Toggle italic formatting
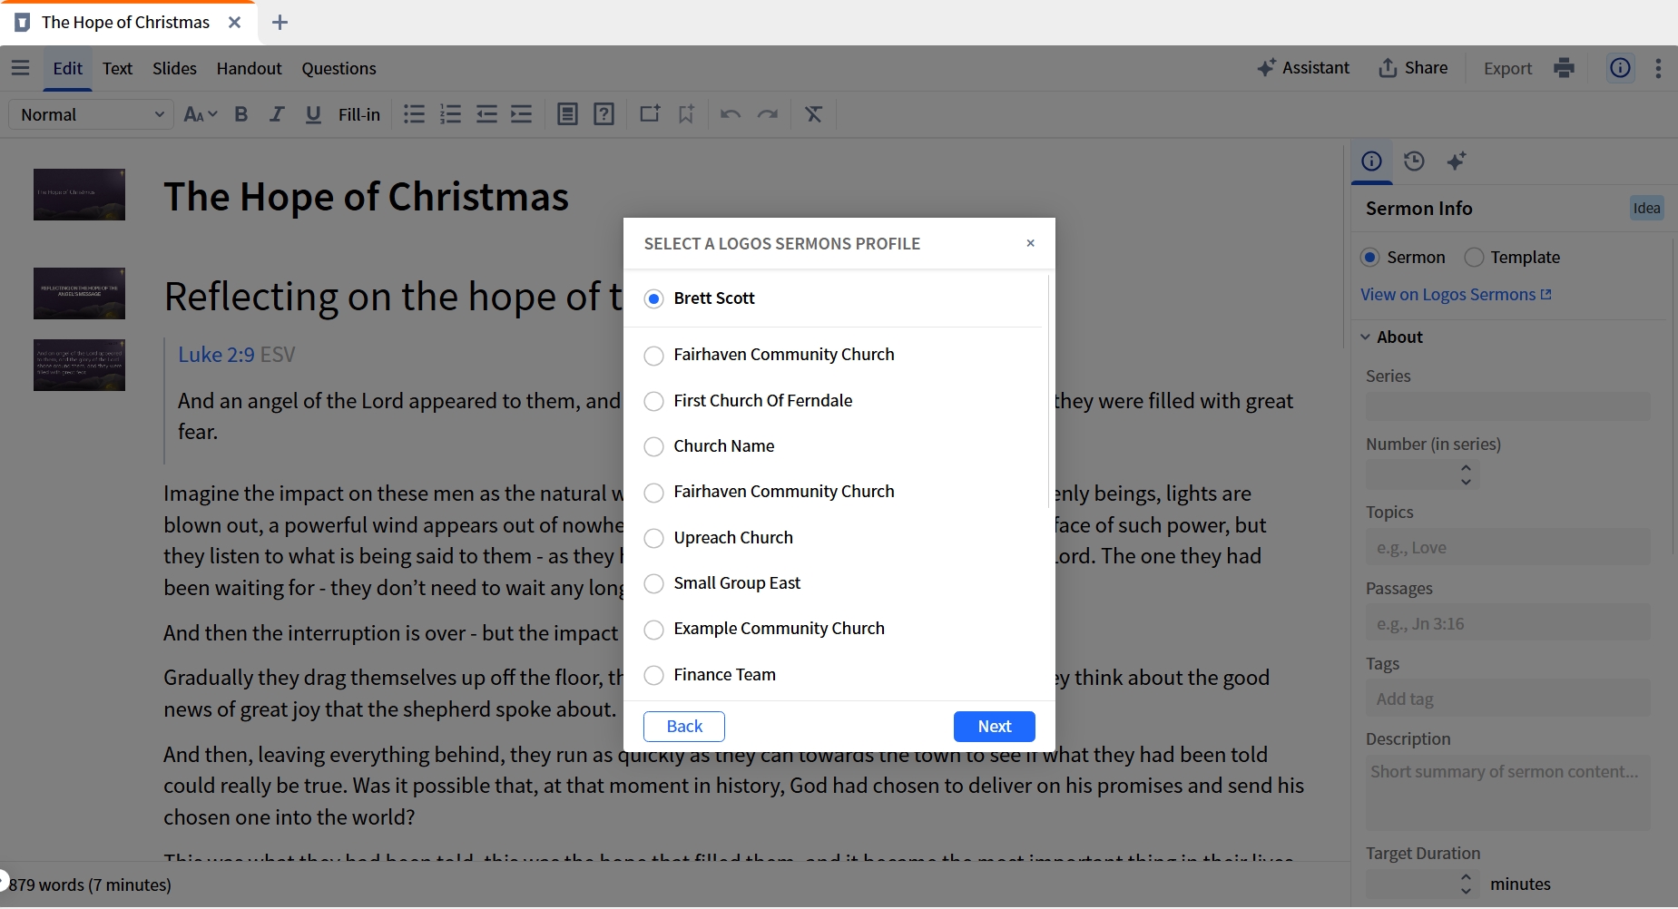 pos(277,114)
